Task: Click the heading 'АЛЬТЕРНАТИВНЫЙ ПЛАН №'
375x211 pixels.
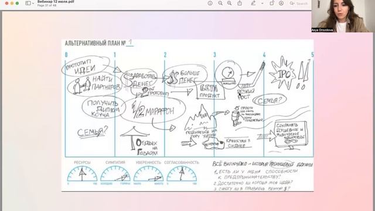Action: pos(95,43)
